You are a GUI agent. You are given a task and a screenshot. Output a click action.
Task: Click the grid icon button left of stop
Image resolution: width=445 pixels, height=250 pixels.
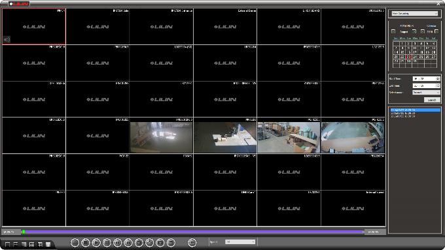click(x=75, y=243)
